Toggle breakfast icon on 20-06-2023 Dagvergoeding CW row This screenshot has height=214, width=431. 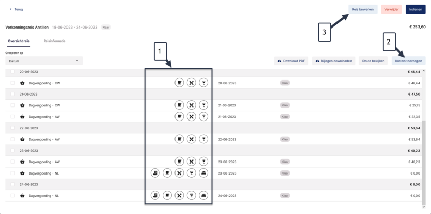click(179, 83)
